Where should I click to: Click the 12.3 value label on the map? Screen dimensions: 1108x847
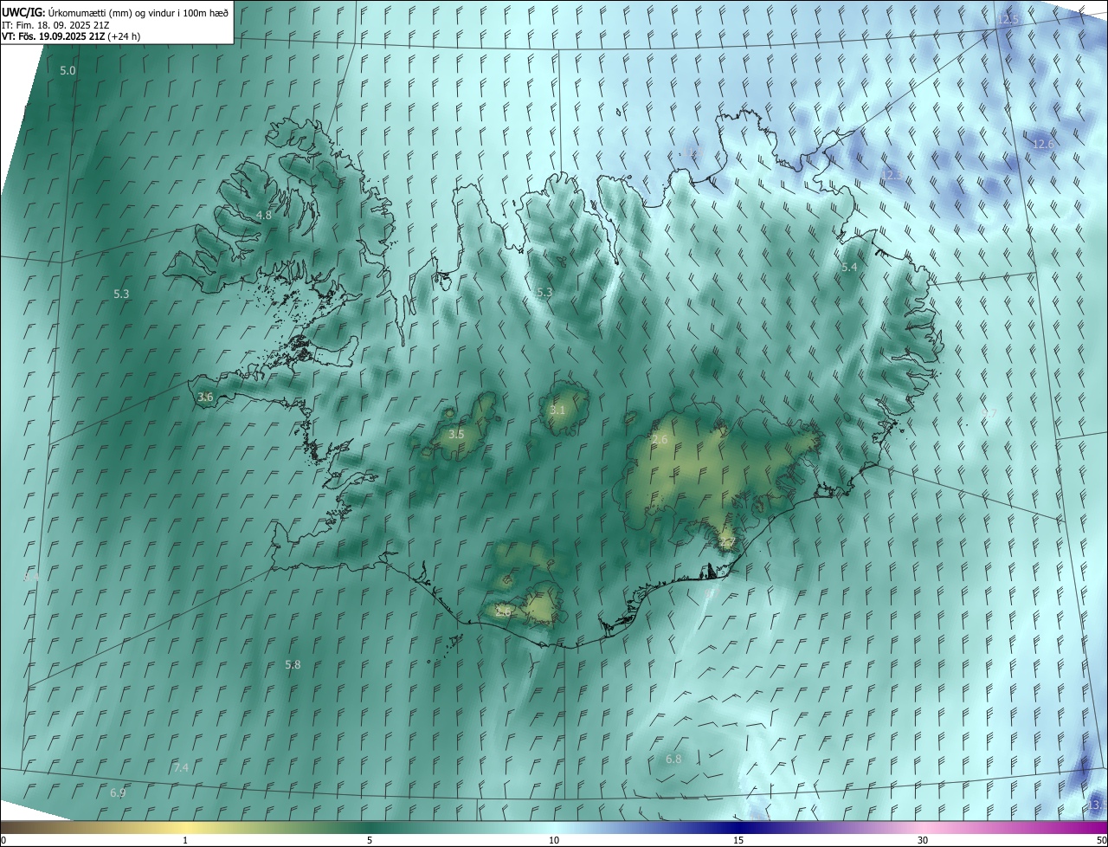tap(892, 175)
